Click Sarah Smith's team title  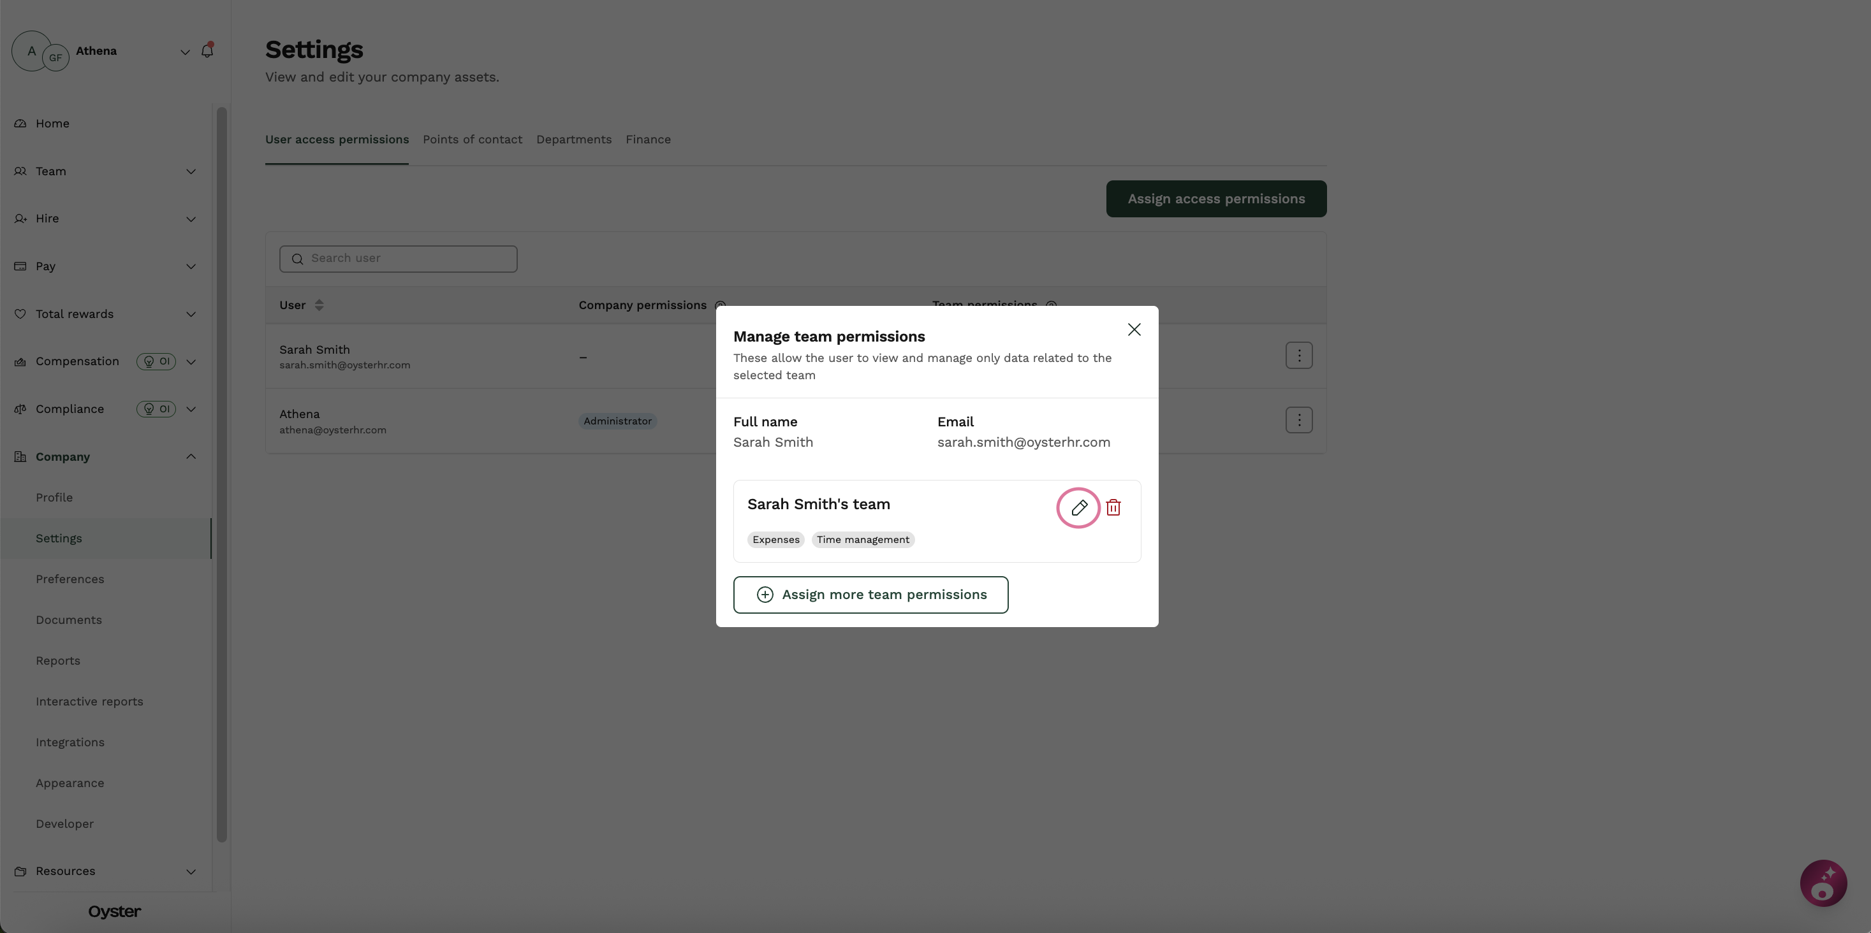819,504
